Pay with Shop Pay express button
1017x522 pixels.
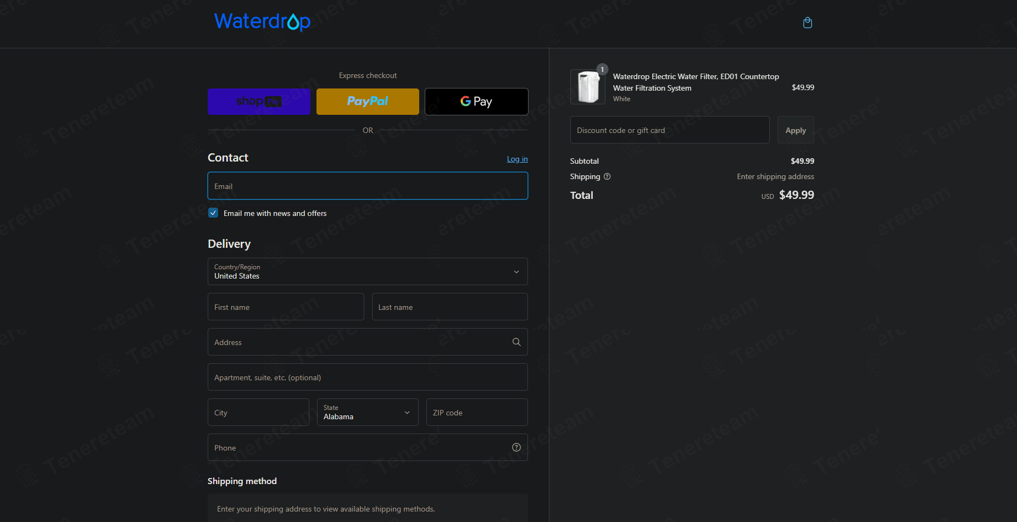[259, 102]
